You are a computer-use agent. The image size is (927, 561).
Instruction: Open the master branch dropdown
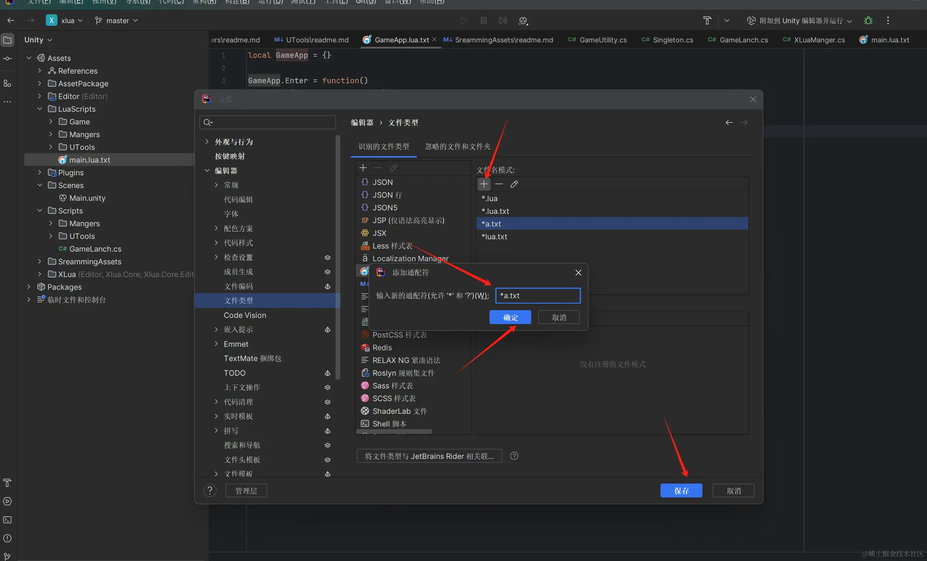(x=117, y=20)
